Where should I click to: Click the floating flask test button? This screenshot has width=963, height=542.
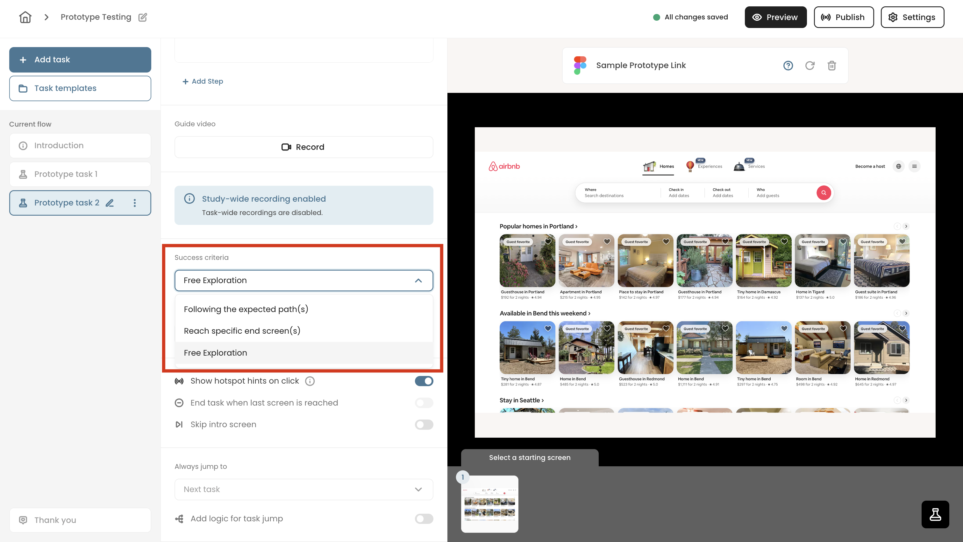click(935, 514)
